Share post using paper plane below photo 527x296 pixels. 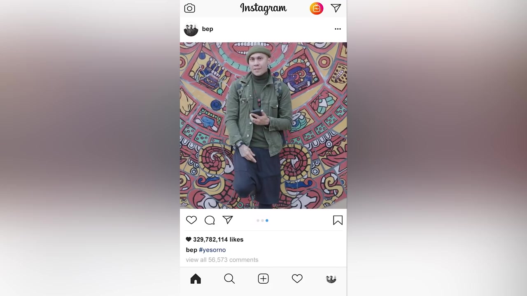[x=228, y=220]
